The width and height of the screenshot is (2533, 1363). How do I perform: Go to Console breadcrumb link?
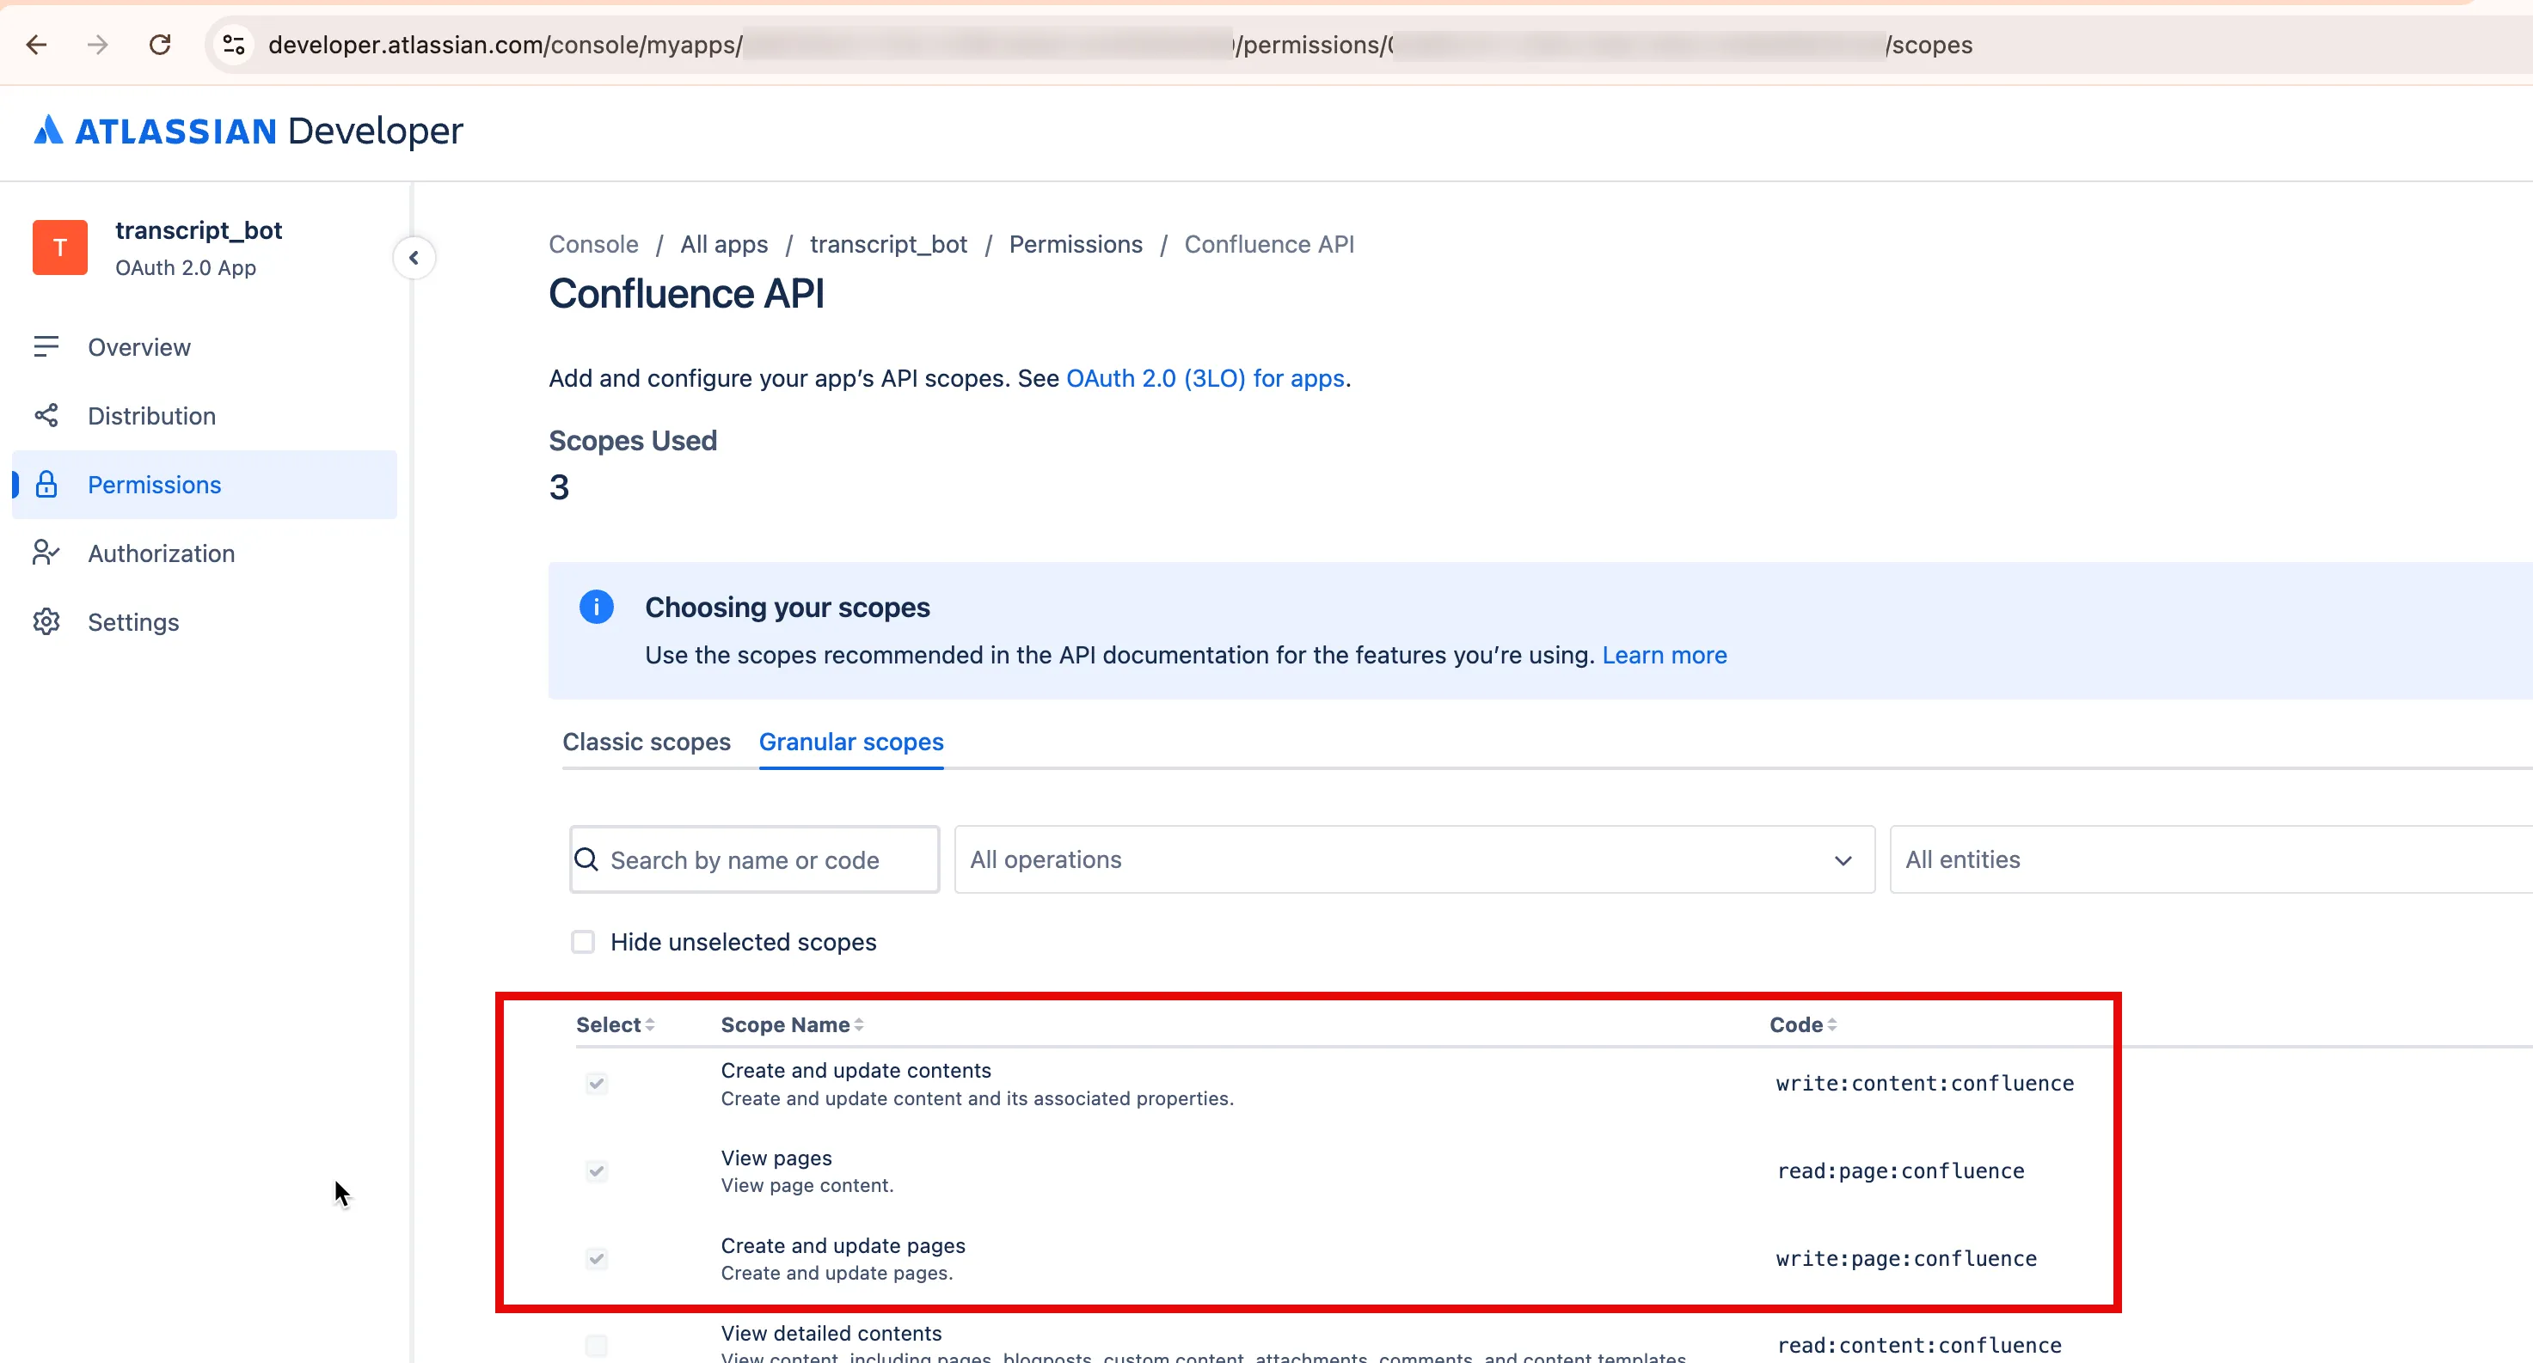pyautogui.click(x=593, y=245)
